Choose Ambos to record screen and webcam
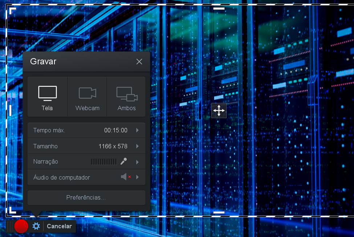The height and width of the screenshot is (237, 354). pyautogui.click(x=126, y=97)
